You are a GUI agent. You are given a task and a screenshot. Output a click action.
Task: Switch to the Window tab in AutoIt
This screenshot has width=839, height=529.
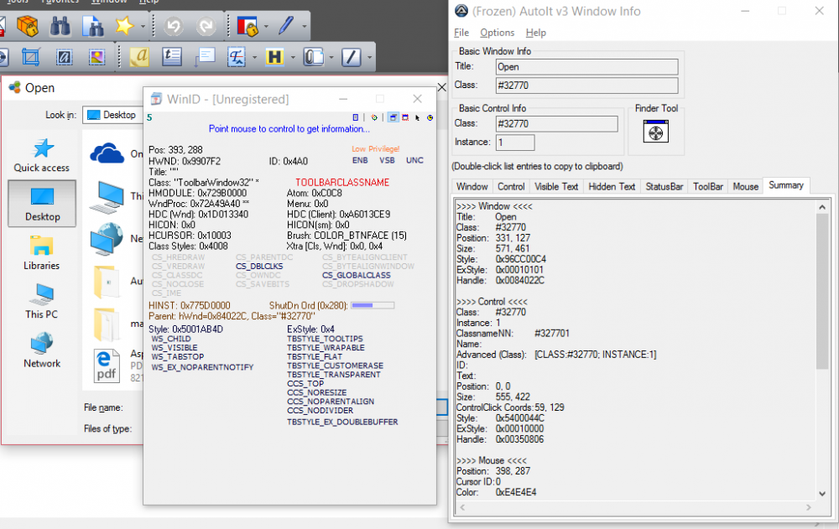(x=472, y=187)
